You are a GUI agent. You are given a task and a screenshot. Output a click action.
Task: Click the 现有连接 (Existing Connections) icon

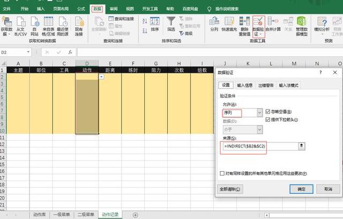[x=79, y=25]
